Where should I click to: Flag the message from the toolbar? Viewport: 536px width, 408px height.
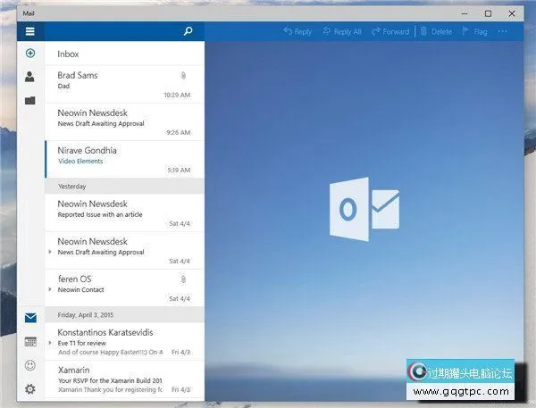474,31
